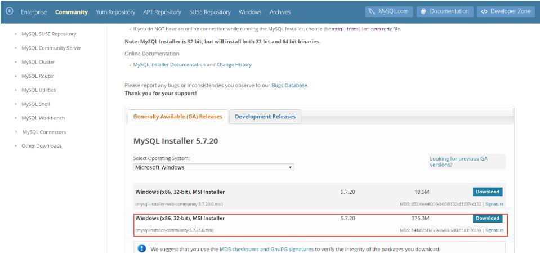Download the 18.5M web installer
The height and width of the screenshot is (253, 540).
pos(487,192)
